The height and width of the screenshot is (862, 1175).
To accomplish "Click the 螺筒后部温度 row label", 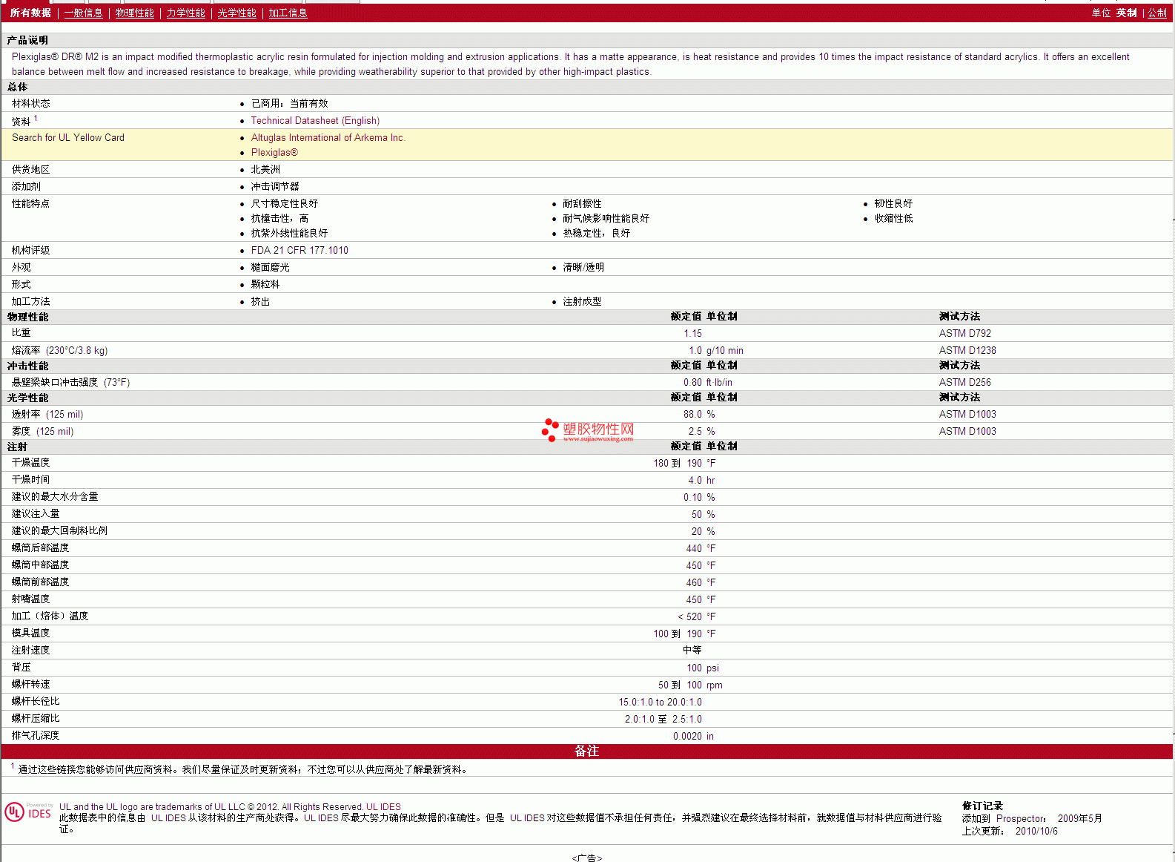I will tap(40, 548).
